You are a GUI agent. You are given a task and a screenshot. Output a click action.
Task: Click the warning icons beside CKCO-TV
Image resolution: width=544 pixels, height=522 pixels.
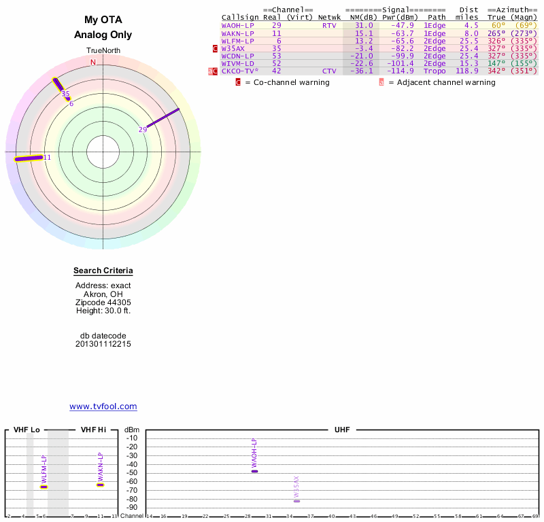click(x=213, y=71)
